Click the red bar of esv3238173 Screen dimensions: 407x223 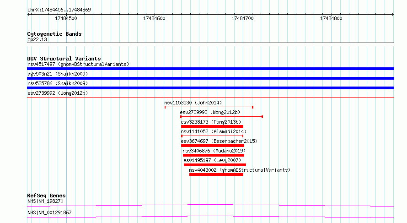click(212, 126)
